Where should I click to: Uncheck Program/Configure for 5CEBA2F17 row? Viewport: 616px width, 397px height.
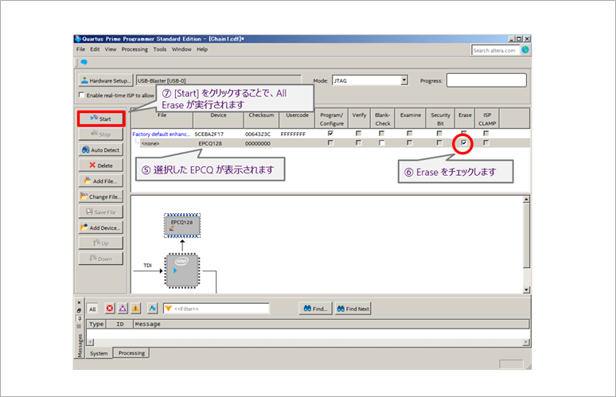point(330,134)
